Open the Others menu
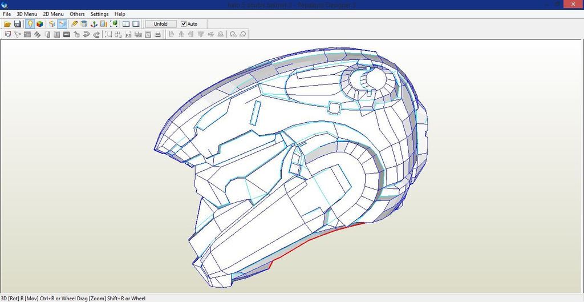The height and width of the screenshot is (302, 584). coord(77,14)
